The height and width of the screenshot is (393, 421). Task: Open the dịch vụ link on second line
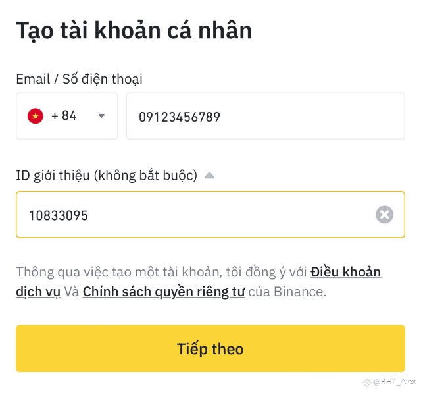(38, 292)
